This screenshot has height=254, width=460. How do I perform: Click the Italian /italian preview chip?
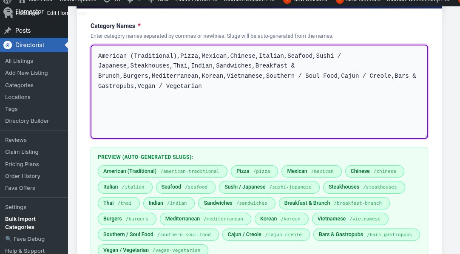click(x=125, y=187)
